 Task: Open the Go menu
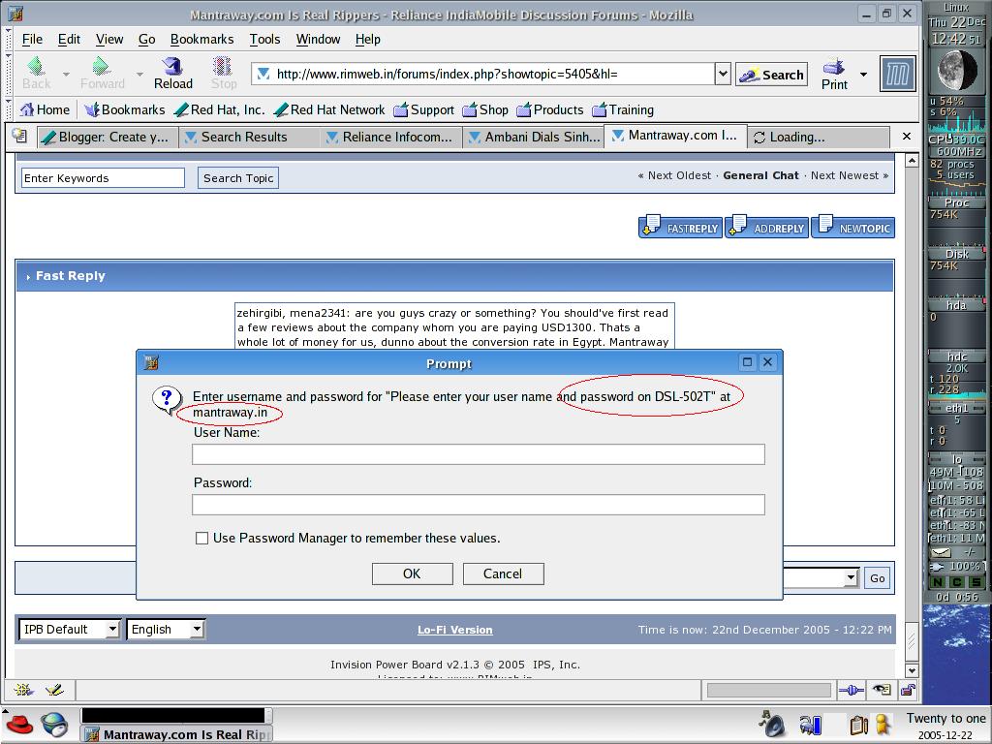147,39
